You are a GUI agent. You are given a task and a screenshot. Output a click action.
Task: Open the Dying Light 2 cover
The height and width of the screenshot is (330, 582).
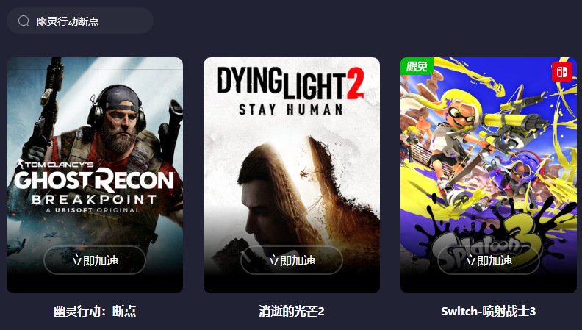tap(292, 174)
